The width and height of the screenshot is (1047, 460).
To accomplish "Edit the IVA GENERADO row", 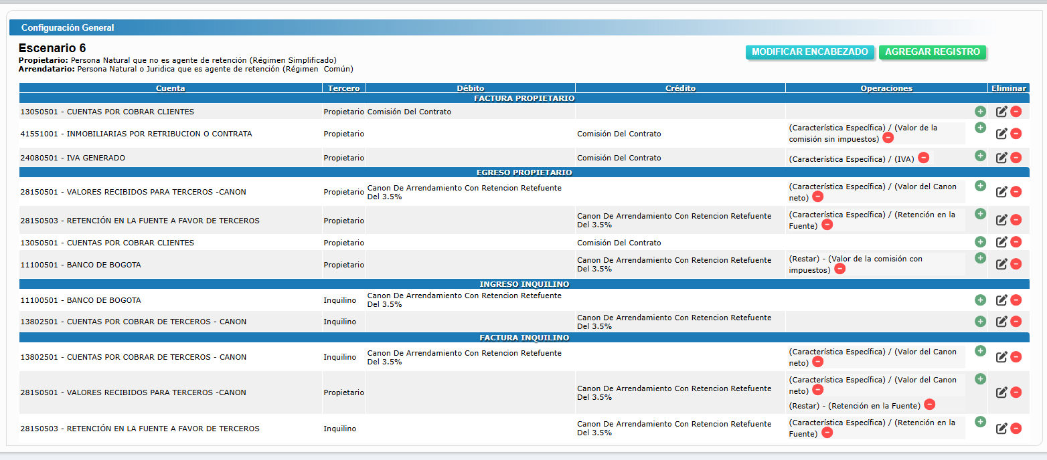I will coord(1001,158).
